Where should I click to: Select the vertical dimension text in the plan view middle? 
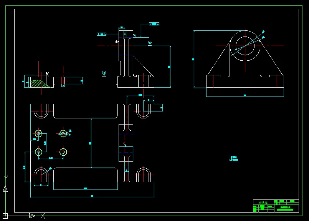90,143
